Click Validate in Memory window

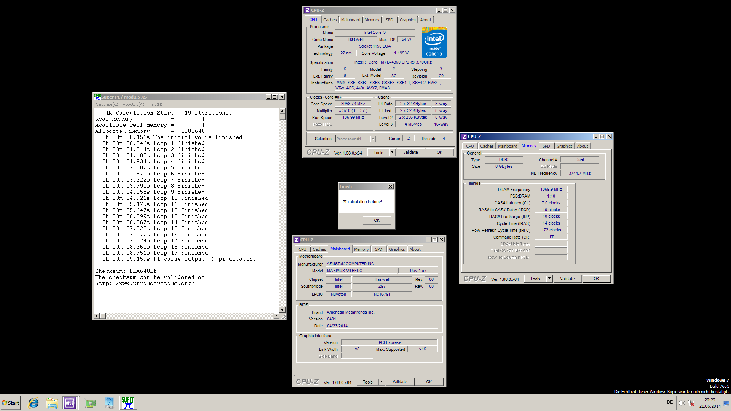tap(567, 279)
